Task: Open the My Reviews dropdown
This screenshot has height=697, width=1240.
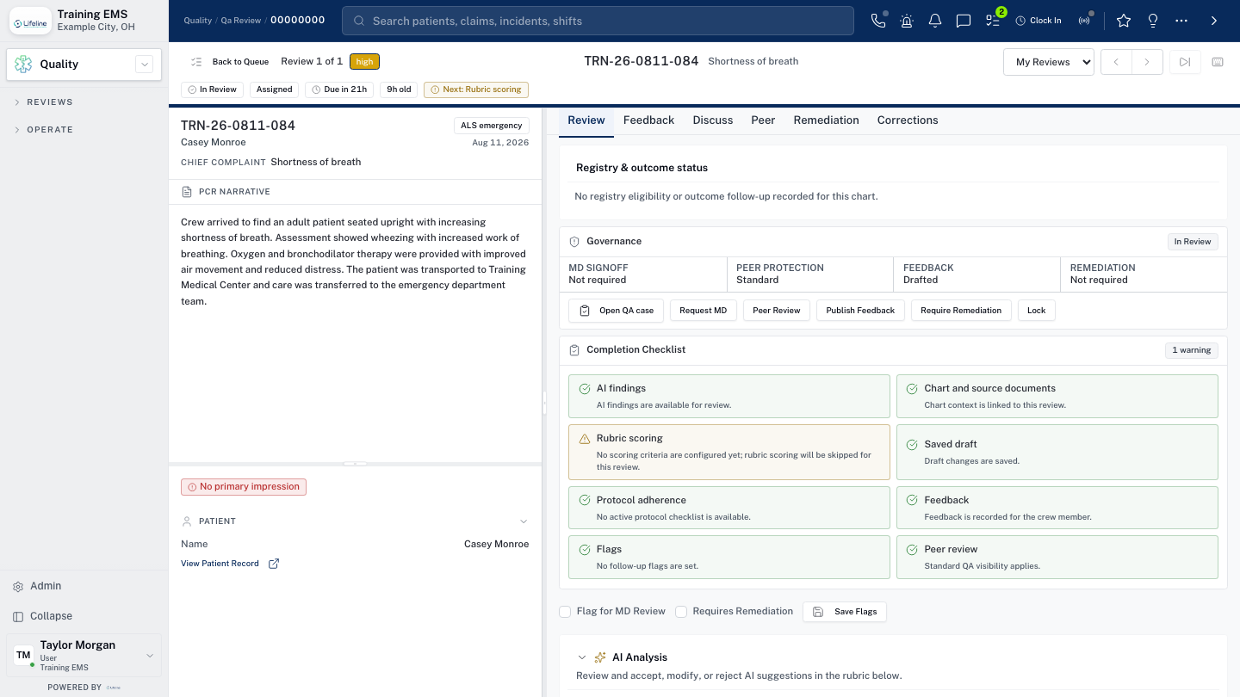Action: click(x=1049, y=62)
